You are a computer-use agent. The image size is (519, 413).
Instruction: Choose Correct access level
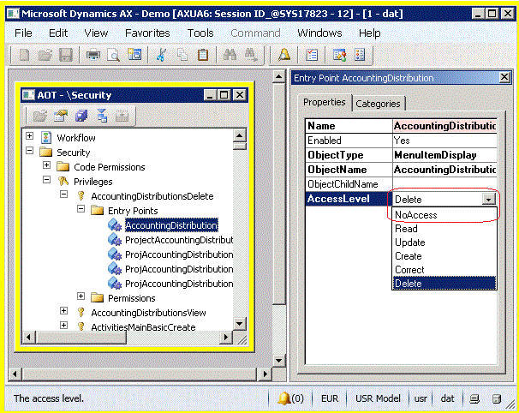pyautogui.click(x=444, y=270)
